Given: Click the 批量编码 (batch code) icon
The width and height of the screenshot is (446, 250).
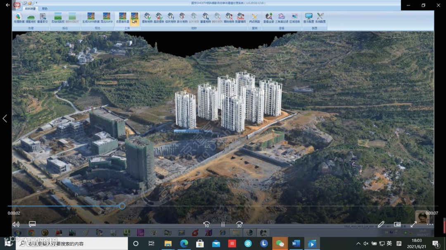Looking at the screenshot, I should tap(240, 18).
